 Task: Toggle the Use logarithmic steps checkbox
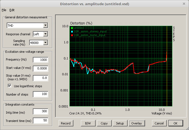pyautogui.click(x=10, y=86)
